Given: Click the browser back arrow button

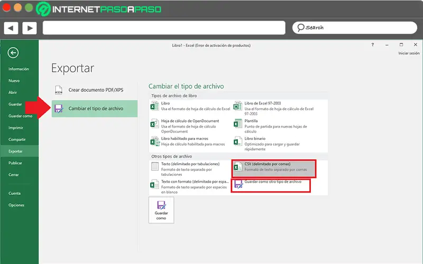Looking at the screenshot, I should 11,28.
